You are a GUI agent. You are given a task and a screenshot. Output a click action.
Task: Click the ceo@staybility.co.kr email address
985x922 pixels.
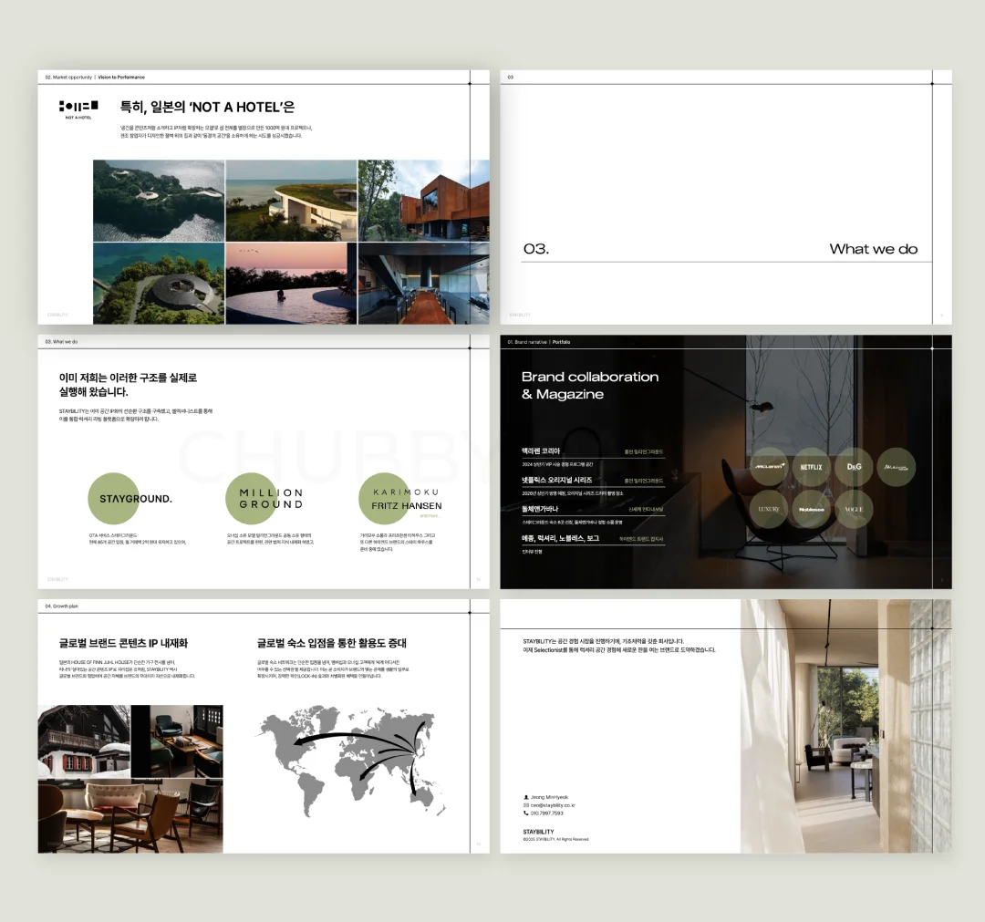point(554,805)
